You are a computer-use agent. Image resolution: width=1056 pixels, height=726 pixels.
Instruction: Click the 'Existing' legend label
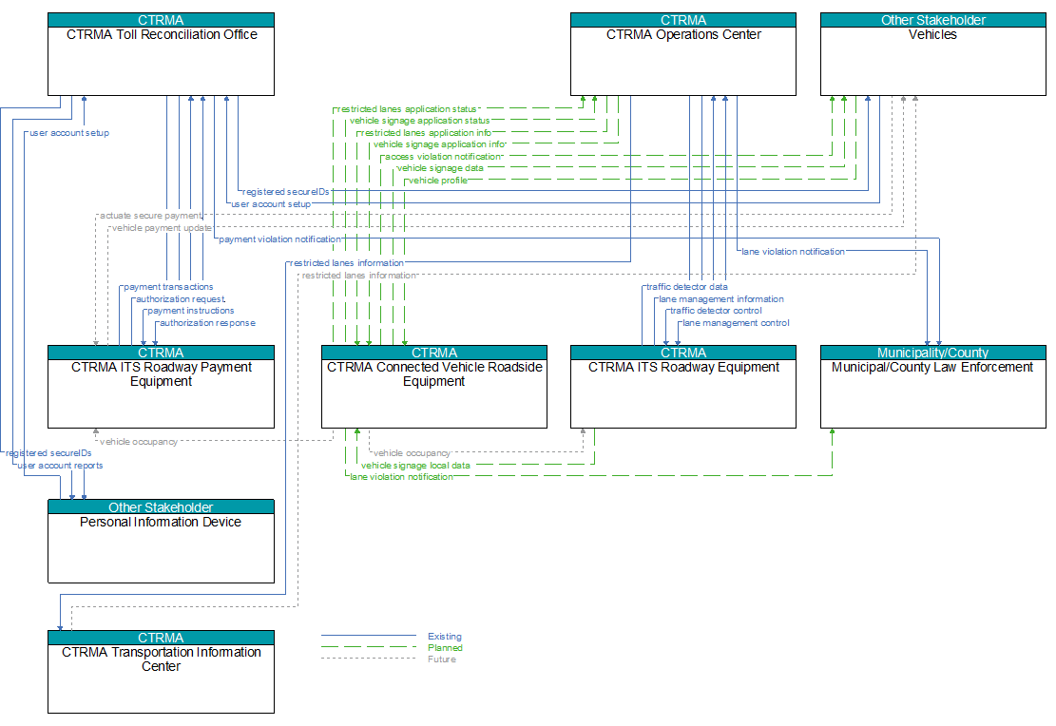(x=445, y=637)
